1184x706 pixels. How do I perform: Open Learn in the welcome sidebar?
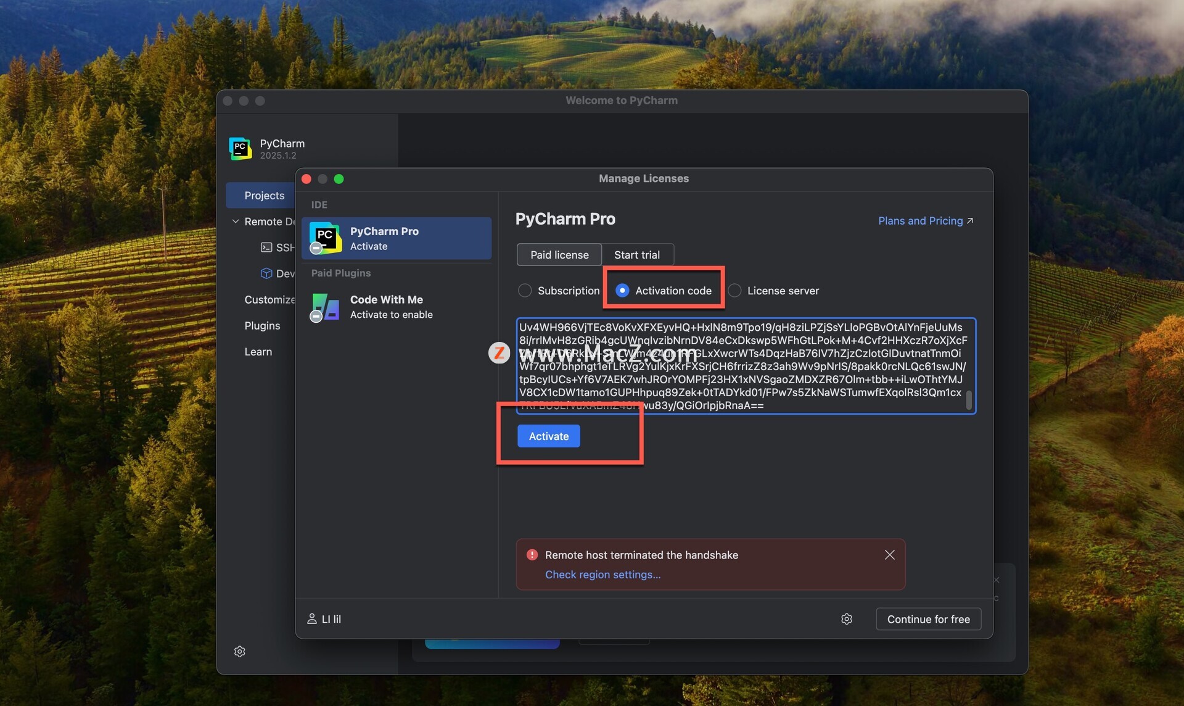[258, 351]
